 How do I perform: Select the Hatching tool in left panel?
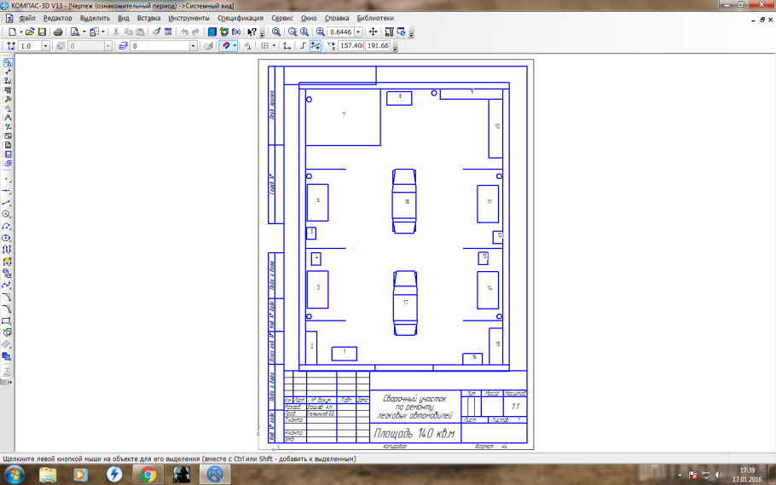click(7, 344)
